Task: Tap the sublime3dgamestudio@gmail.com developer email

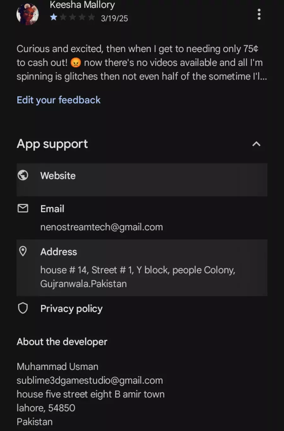Action: click(90, 381)
